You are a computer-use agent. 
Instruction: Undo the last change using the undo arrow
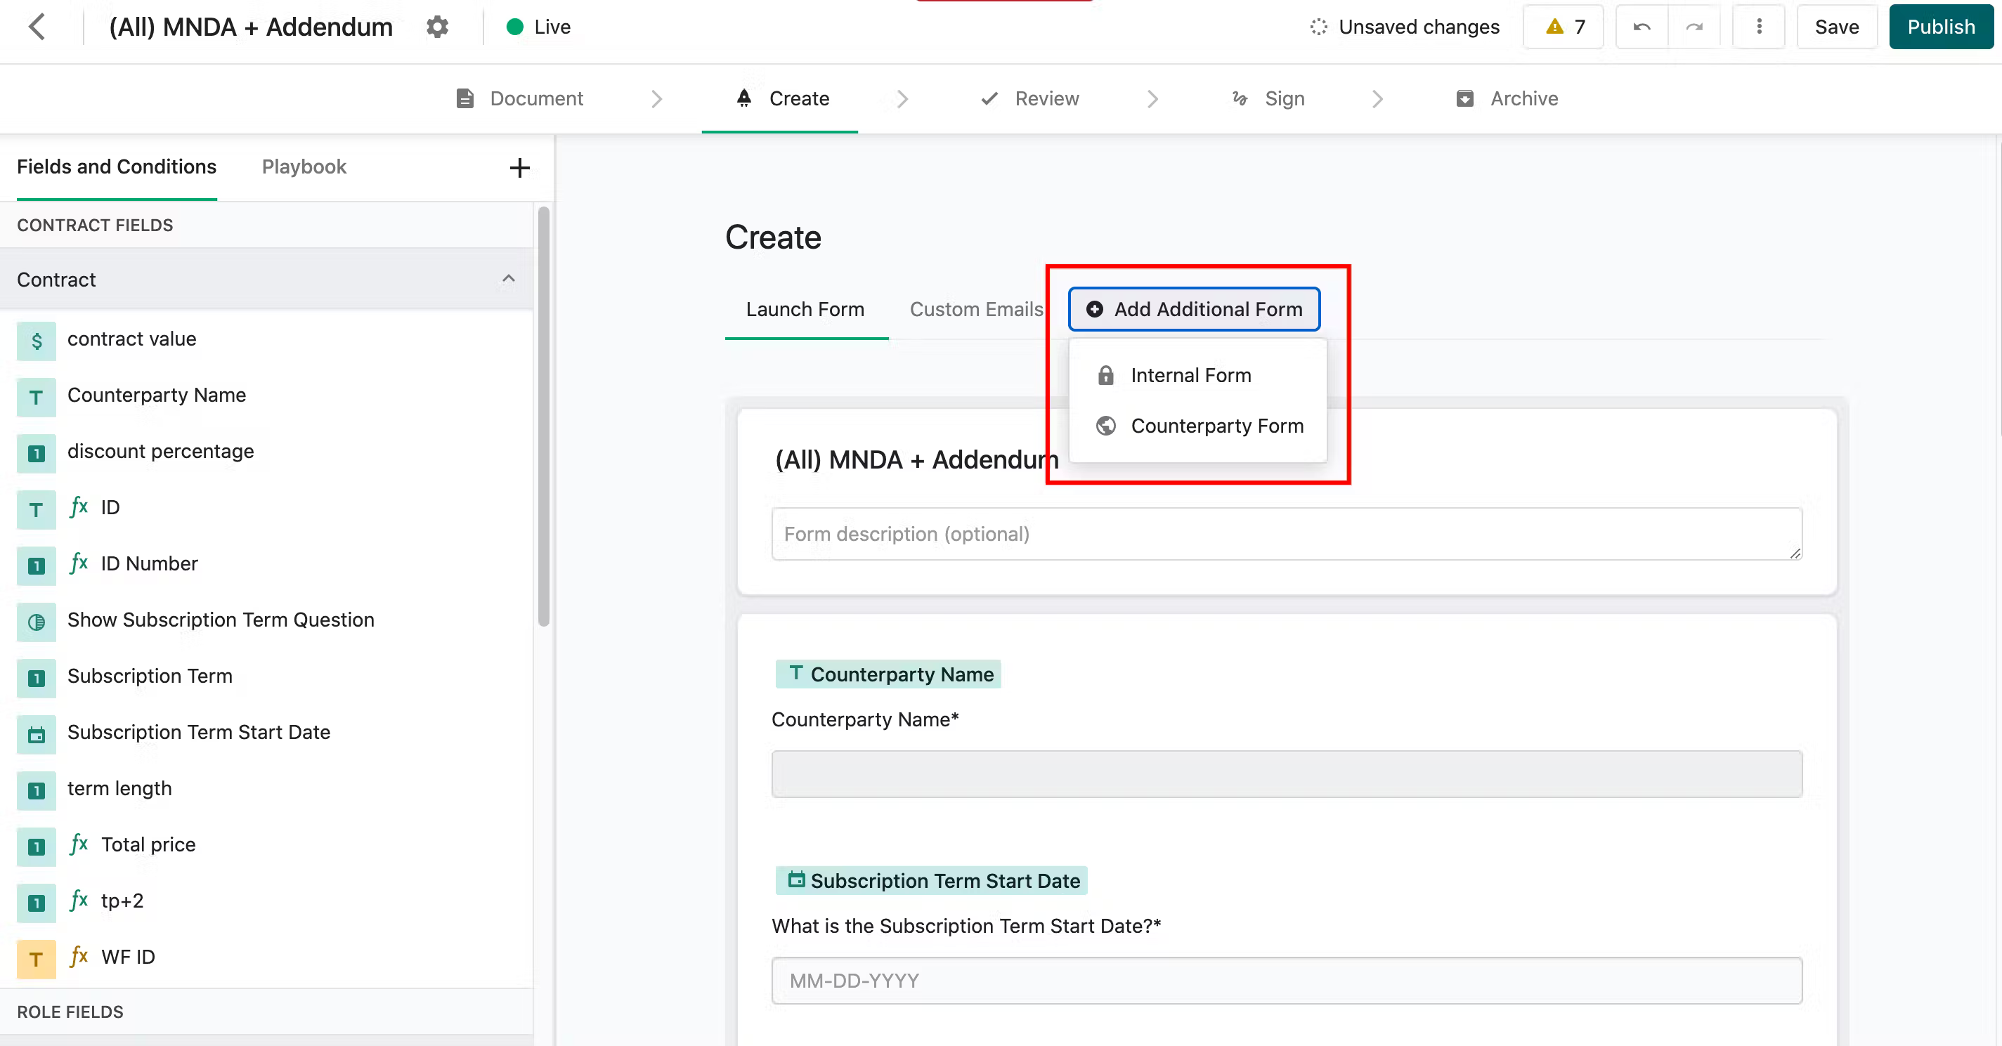(1642, 26)
